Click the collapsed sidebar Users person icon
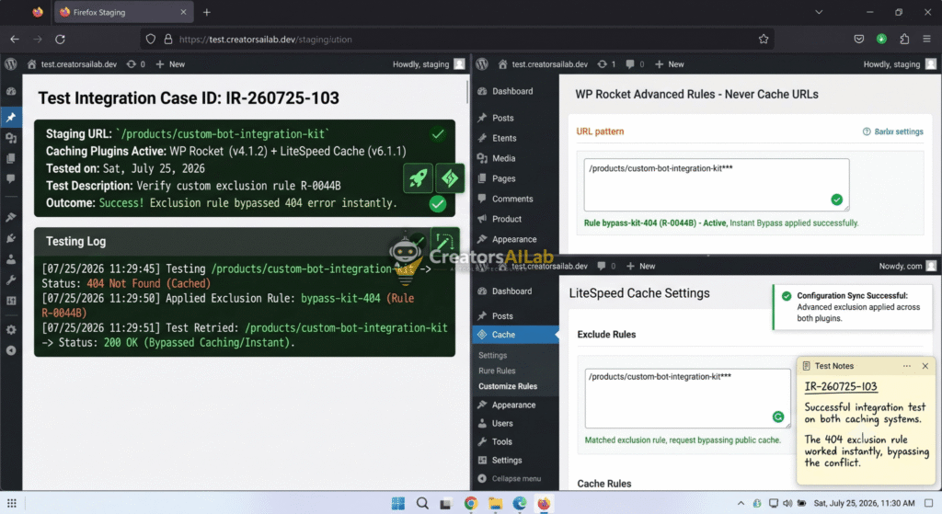Image resolution: width=942 pixels, height=514 pixels. (x=11, y=259)
